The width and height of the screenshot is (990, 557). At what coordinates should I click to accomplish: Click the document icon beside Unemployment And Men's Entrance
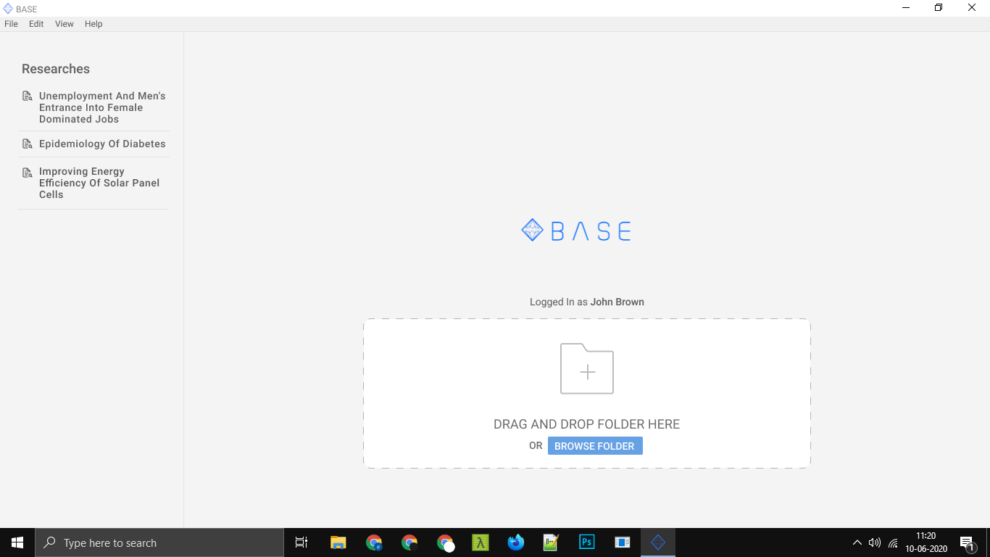[28, 96]
